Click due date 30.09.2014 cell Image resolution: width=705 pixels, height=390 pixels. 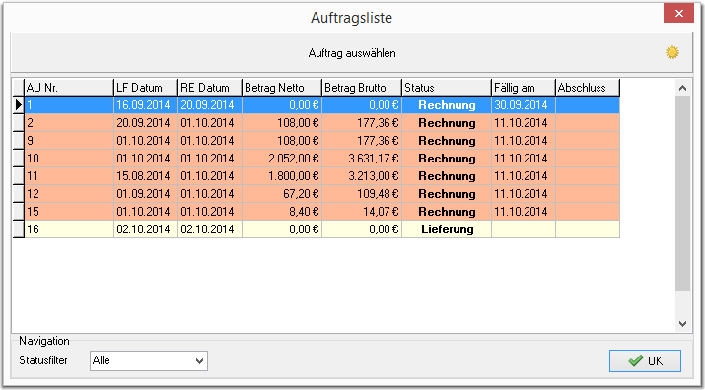coord(524,105)
